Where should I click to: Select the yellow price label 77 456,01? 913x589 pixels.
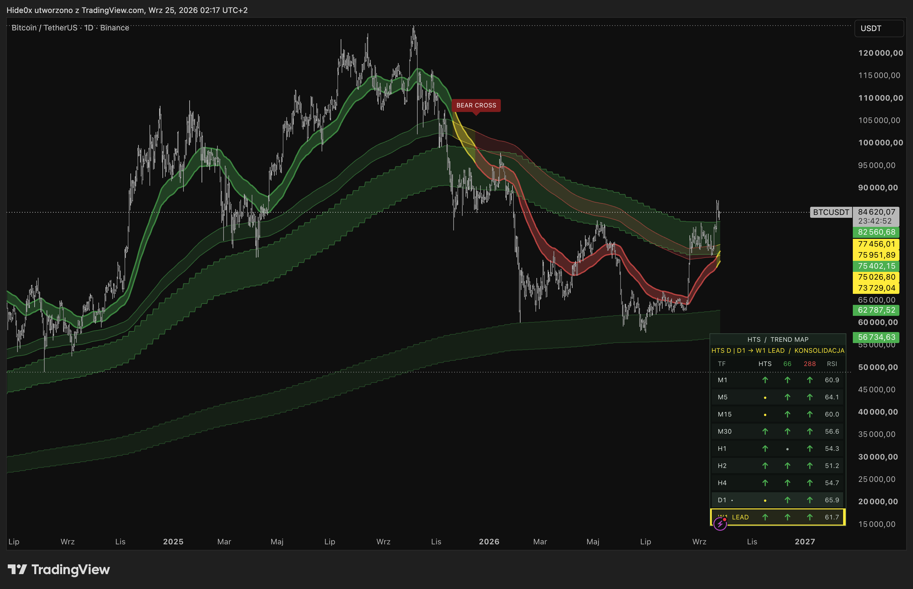(876, 244)
